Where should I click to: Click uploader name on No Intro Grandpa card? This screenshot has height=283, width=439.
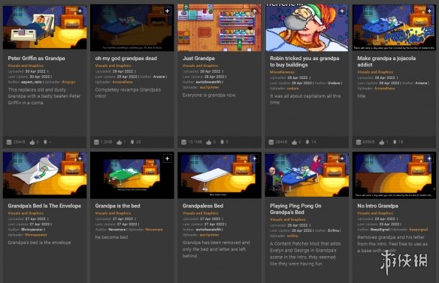(x=419, y=229)
